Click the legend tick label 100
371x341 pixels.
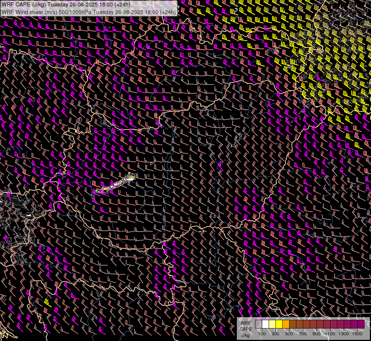(x=262, y=334)
